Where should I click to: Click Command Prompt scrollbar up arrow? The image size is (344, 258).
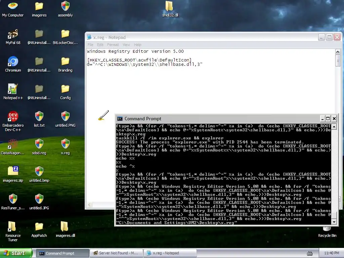coord(334,127)
